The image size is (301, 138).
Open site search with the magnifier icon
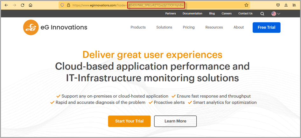(x=262, y=14)
